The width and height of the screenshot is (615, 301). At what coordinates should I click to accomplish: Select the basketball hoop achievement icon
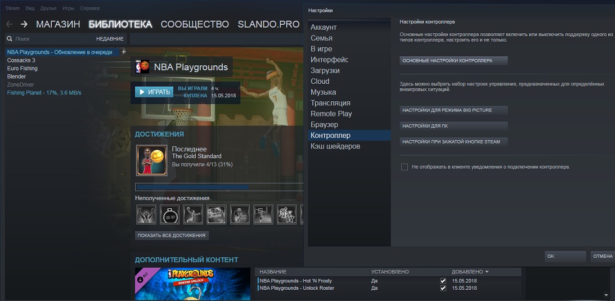(x=263, y=214)
